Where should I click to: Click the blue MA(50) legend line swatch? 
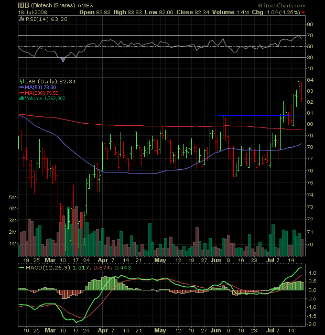tap(21, 88)
